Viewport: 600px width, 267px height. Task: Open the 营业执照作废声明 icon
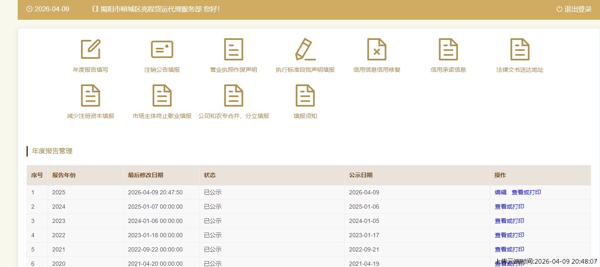[234, 50]
